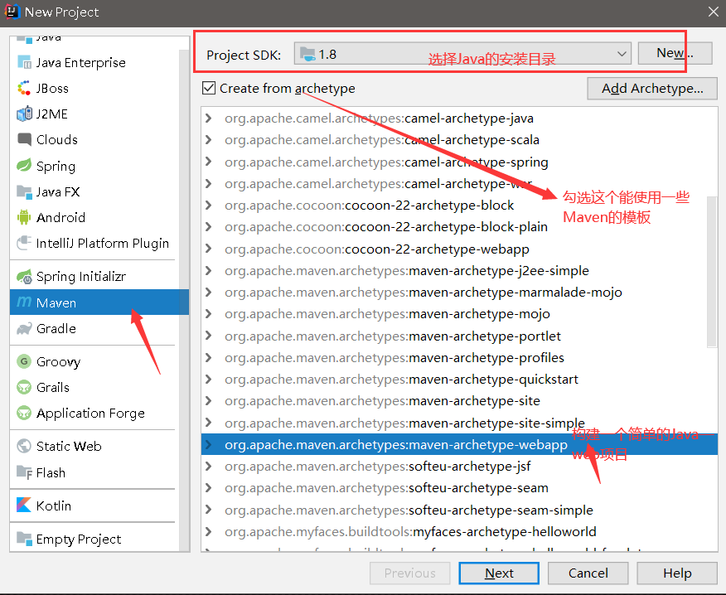
Task: Click the Cancel button
Action: (x=588, y=573)
